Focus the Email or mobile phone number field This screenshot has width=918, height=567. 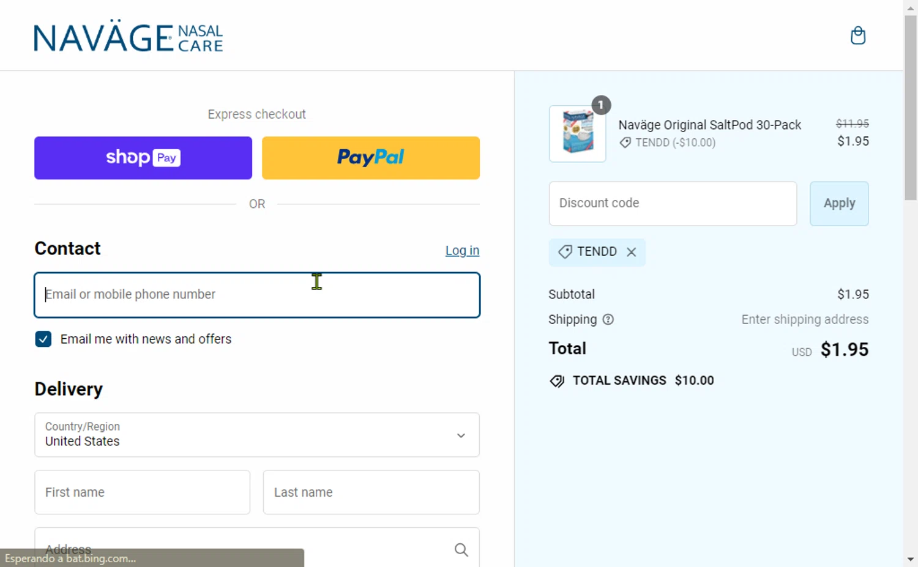pos(257,295)
